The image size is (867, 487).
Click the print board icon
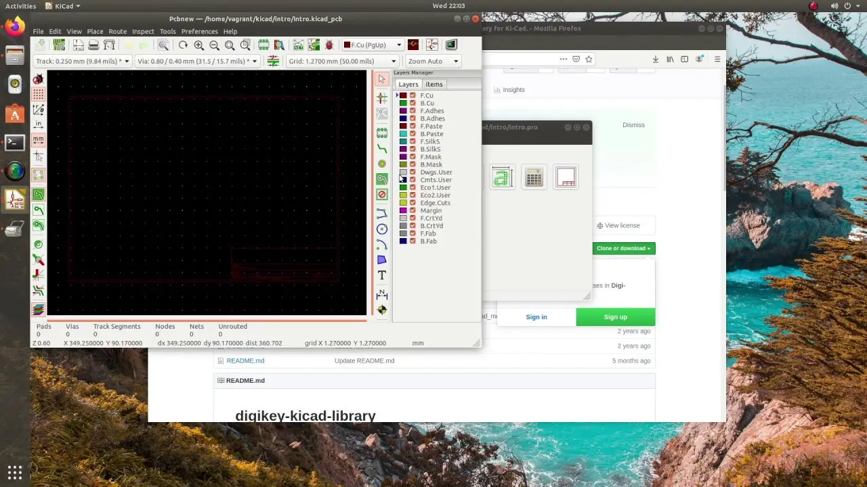[x=93, y=45]
